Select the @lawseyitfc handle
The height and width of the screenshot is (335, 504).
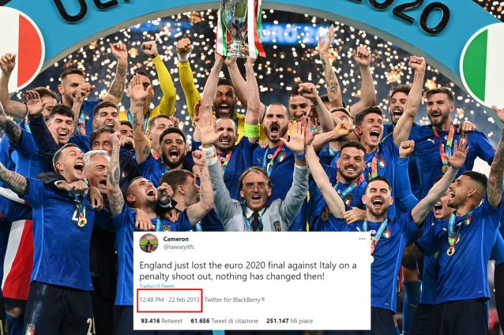point(179,248)
